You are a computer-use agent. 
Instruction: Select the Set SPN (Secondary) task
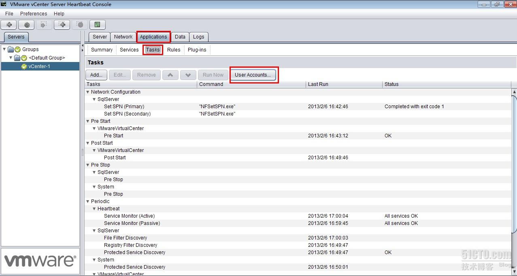coord(298,114)
